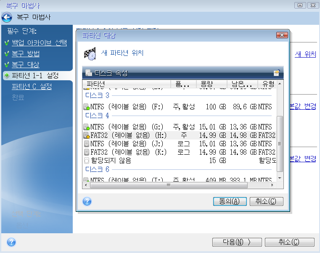Click the help icon at main window bottom-left

11,242
